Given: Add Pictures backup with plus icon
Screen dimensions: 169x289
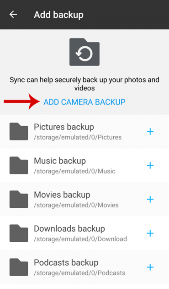Looking at the screenshot, I should (x=150, y=131).
